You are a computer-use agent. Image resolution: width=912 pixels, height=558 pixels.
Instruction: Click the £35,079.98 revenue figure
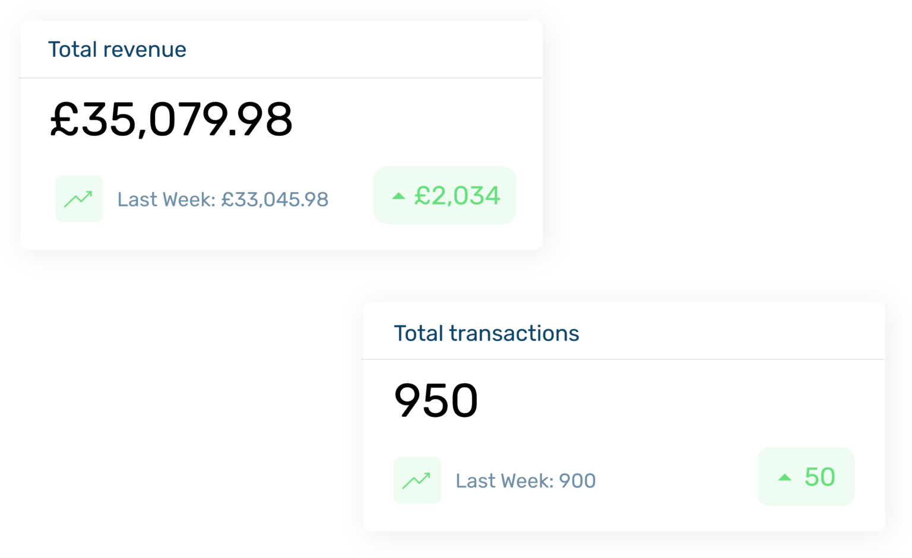[172, 119]
